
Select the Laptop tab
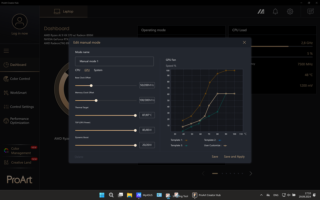click(63, 11)
